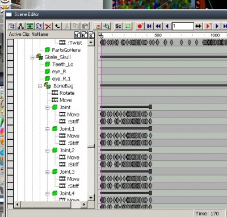The image size is (227, 217).
Task: Click the Sc scene button
Action: (118, 26)
